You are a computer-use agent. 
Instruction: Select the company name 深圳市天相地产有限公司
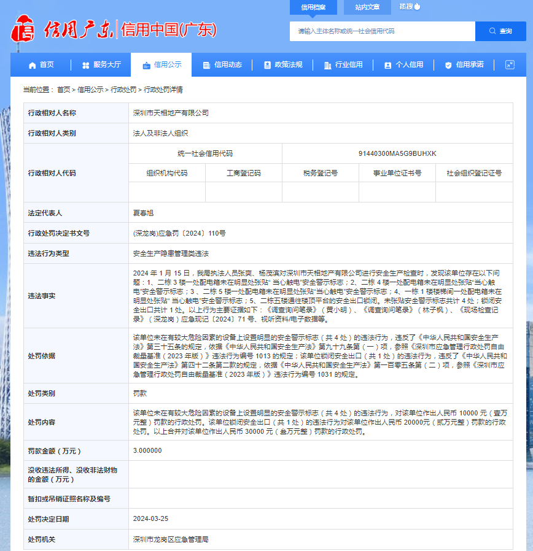(171, 113)
